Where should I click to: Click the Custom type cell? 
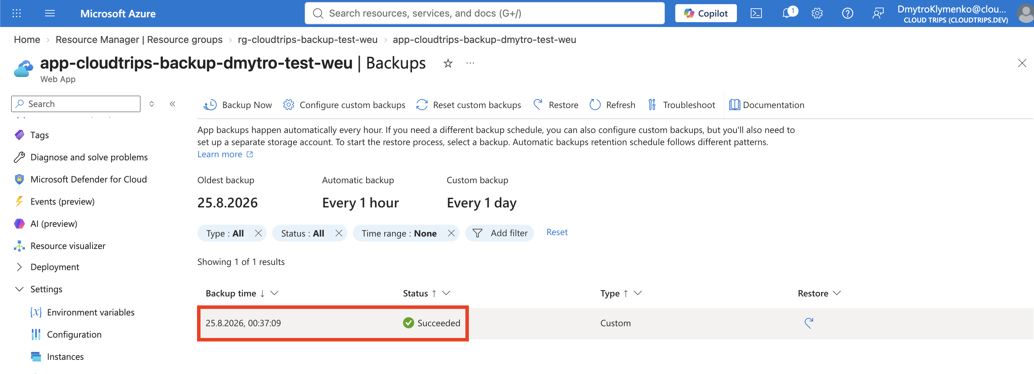pyautogui.click(x=615, y=323)
